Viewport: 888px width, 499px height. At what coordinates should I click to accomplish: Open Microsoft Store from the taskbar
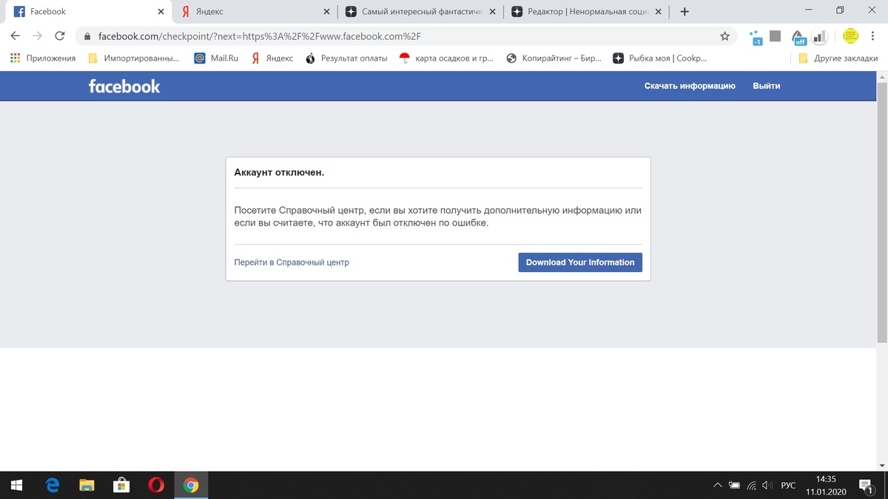121,485
